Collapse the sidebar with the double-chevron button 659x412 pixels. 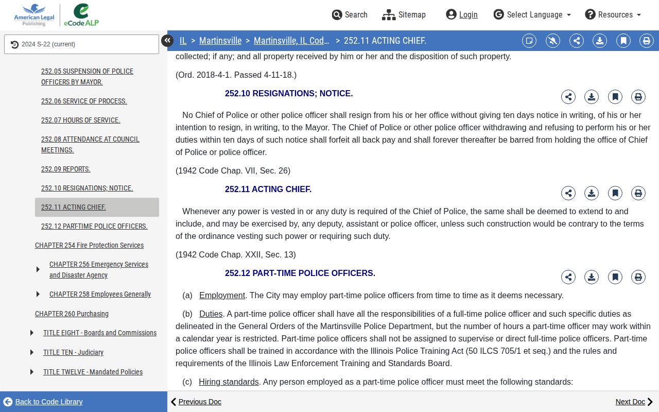point(167,41)
